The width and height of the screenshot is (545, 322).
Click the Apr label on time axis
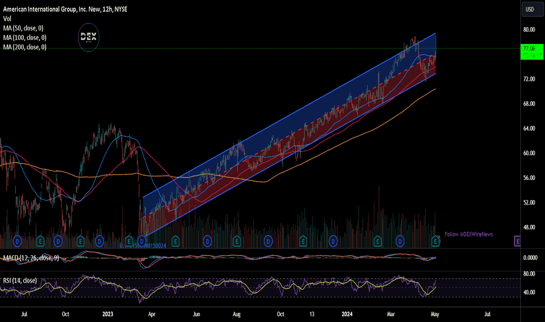coord(151,314)
